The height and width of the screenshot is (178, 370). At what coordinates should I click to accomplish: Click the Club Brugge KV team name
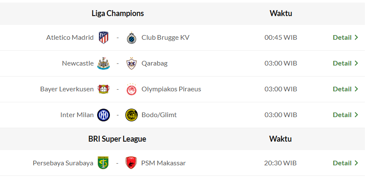(165, 38)
